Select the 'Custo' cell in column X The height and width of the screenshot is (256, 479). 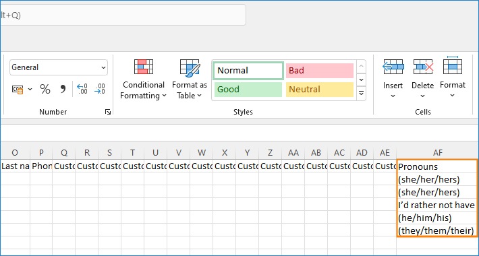tap(224, 166)
